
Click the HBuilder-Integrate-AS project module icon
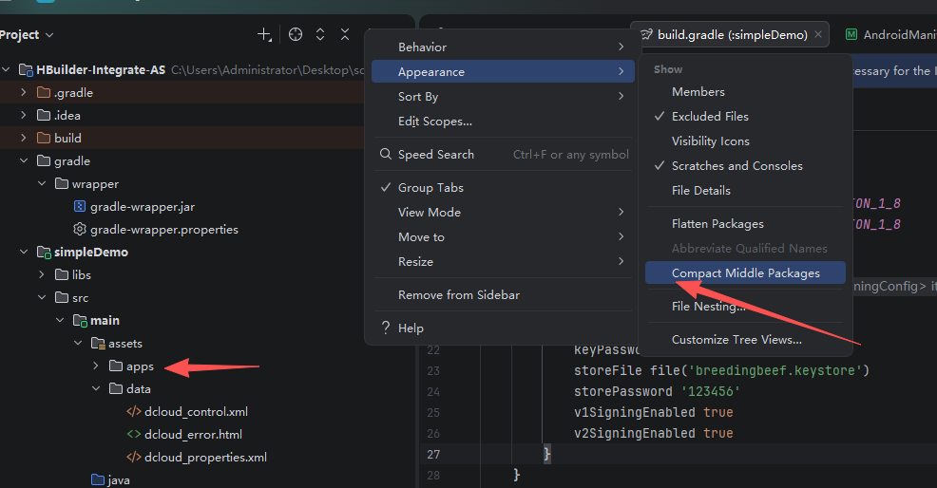(26, 70)
